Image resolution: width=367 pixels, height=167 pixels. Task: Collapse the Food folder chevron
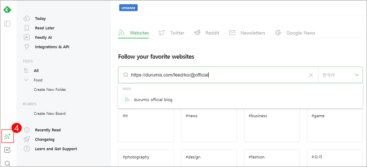coord(26,80)
